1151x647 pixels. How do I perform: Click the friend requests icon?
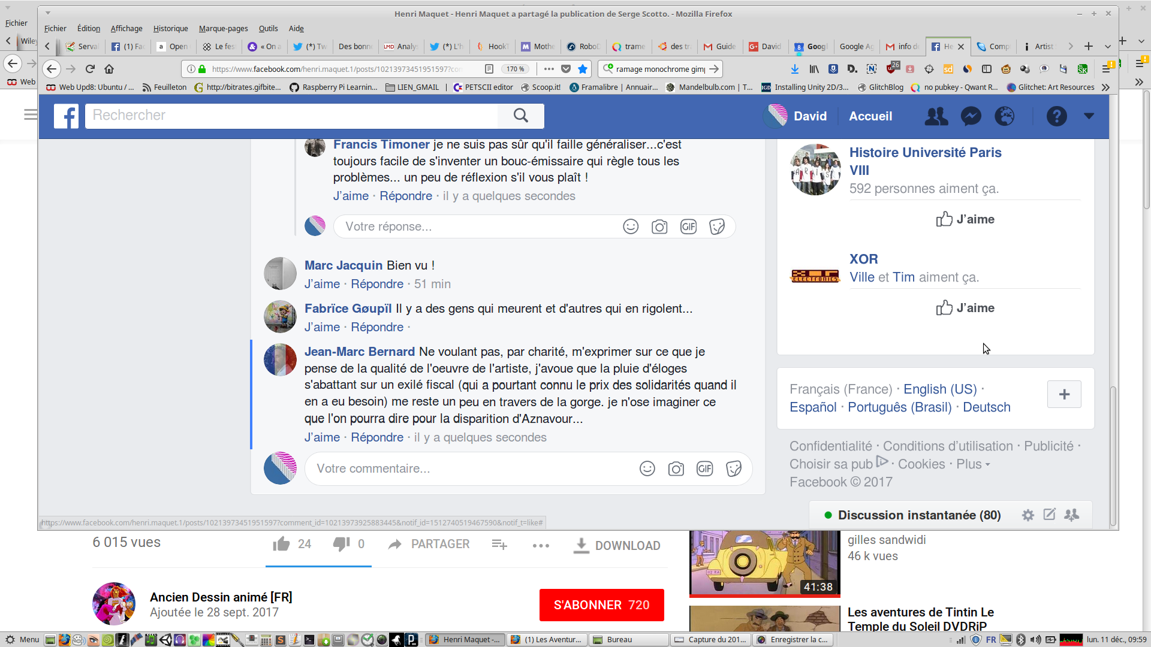[936, 116]
